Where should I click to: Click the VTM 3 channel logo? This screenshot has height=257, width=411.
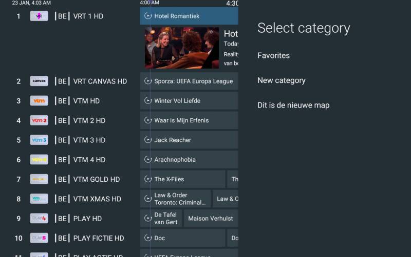(x=39, y=140)
